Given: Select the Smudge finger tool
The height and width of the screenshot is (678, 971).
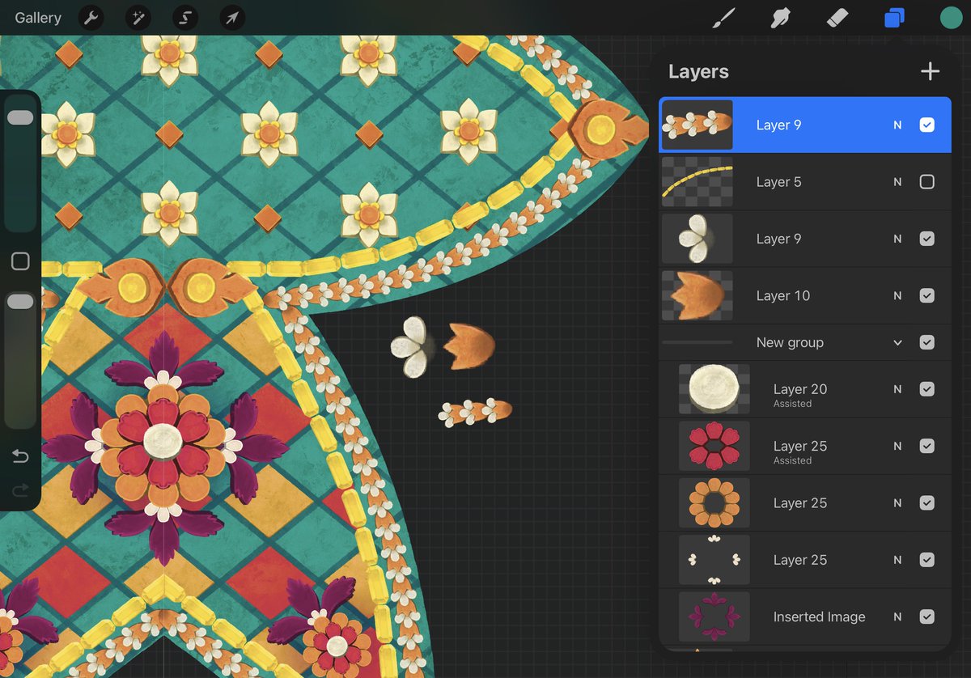Looking at the screenshot, I should coord(780,18).
